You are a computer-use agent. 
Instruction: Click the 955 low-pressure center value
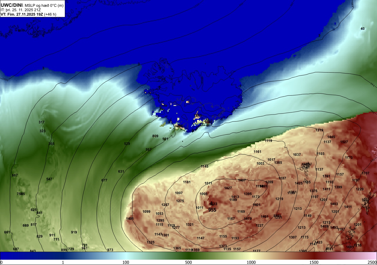[212, 210]
